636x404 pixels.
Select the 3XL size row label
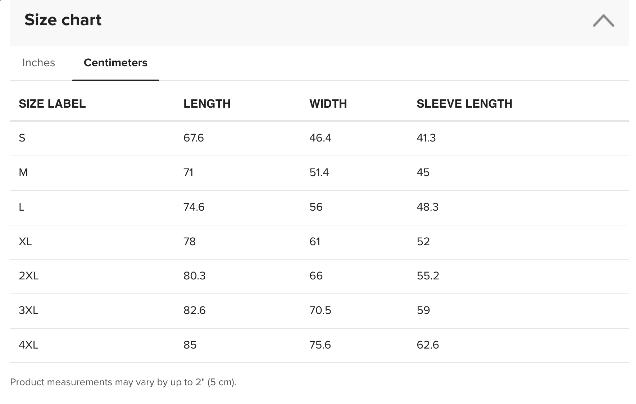coord(28,310)
